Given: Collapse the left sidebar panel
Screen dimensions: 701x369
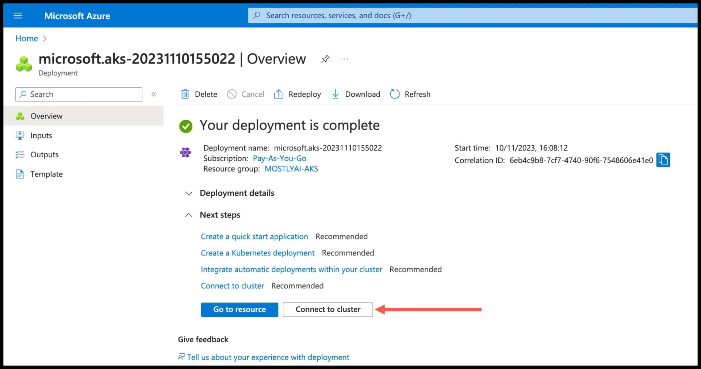Looking at the screenshot, I should click(154, 94).
